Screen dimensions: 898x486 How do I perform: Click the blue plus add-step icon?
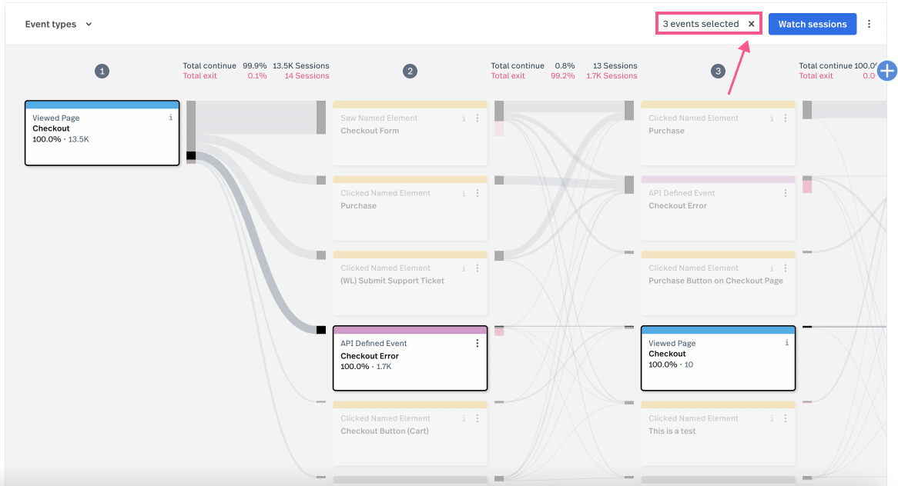pos(887,71)
